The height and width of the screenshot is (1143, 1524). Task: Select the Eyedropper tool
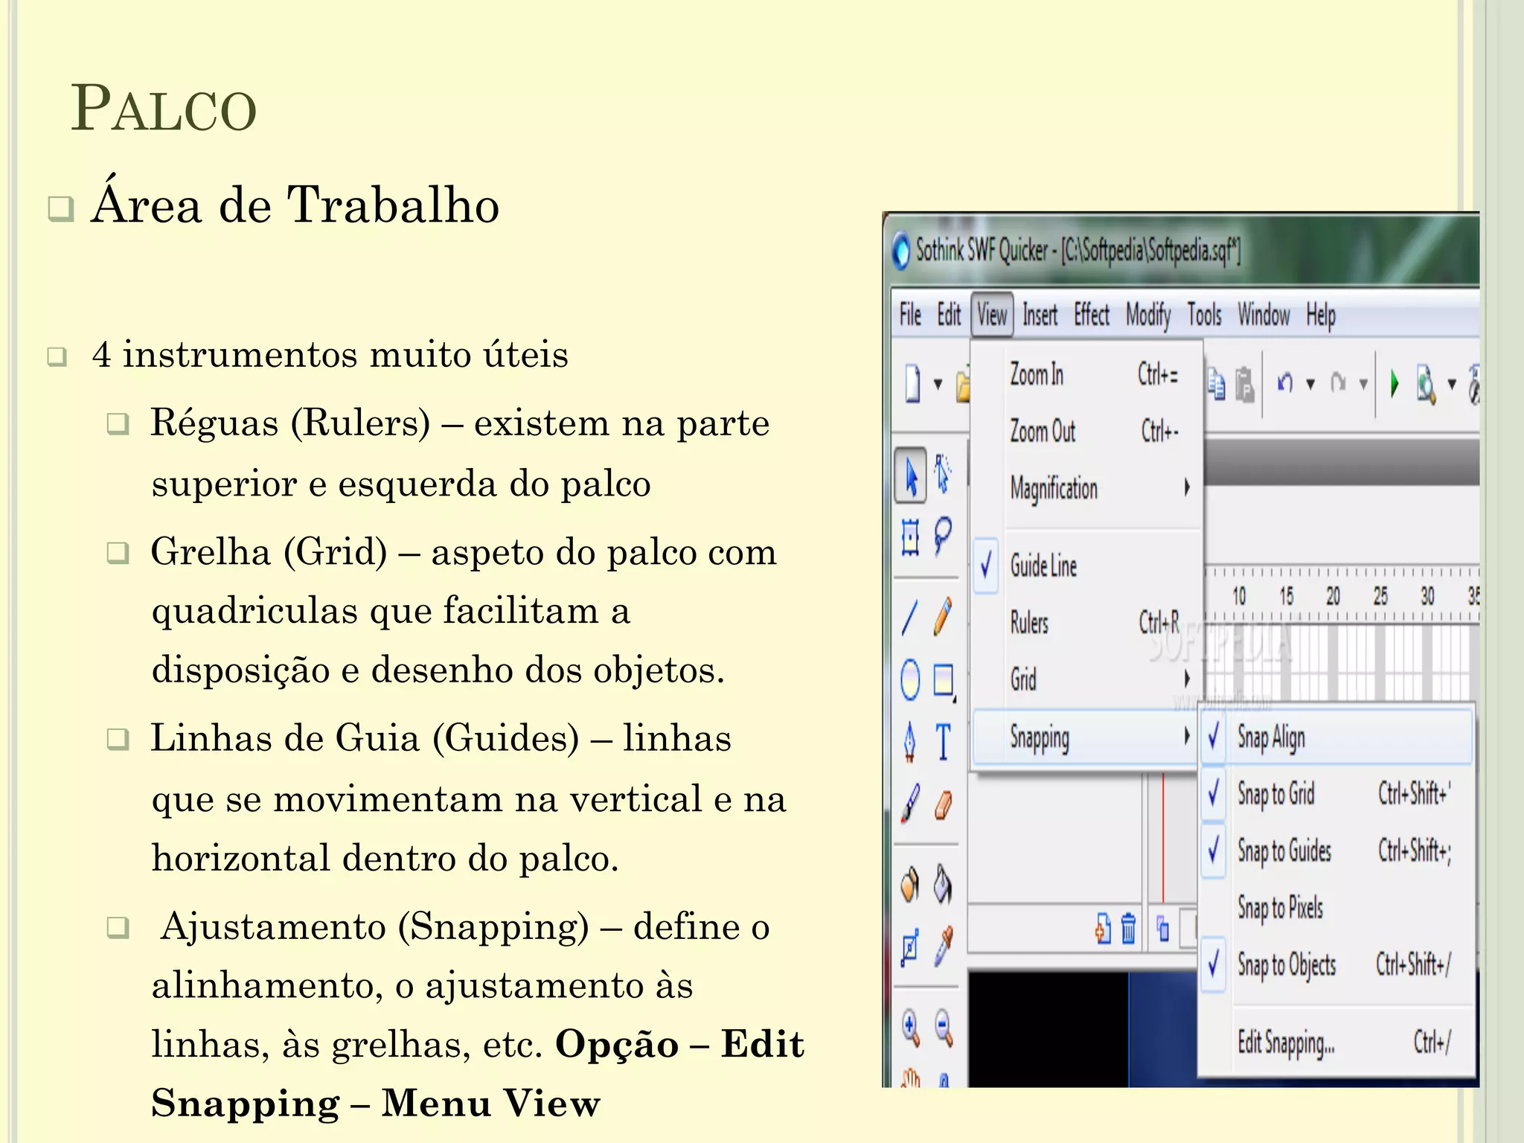tap(943, 947)
